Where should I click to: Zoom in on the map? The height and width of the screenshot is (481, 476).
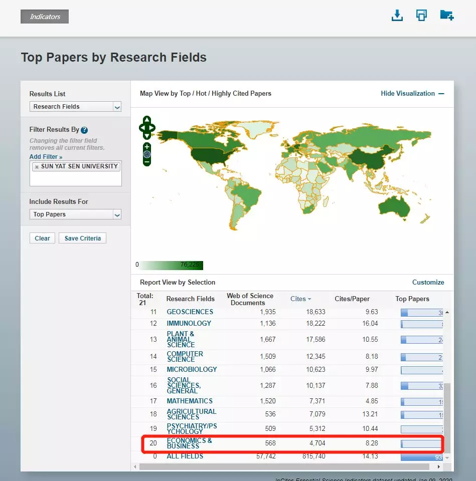147,146
